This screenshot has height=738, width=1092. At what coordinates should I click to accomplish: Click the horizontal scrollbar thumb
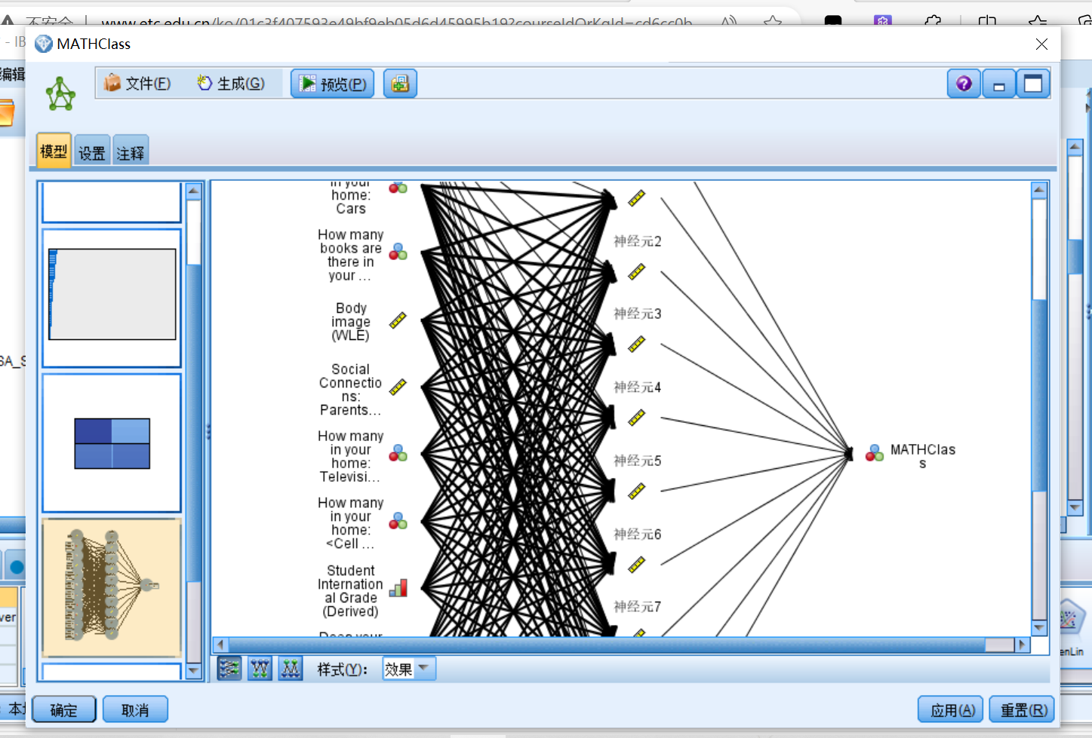(x=607, y=645)
